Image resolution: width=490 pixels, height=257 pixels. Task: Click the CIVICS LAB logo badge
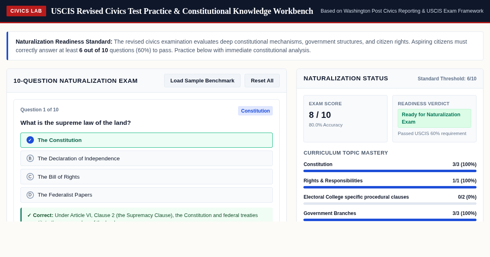pos(26,11)
